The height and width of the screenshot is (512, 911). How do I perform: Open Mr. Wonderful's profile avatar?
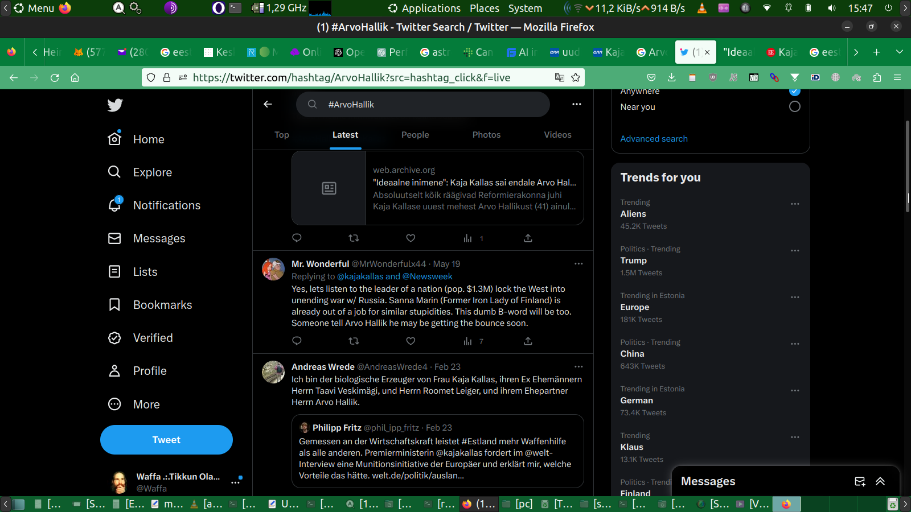point(273,269)
